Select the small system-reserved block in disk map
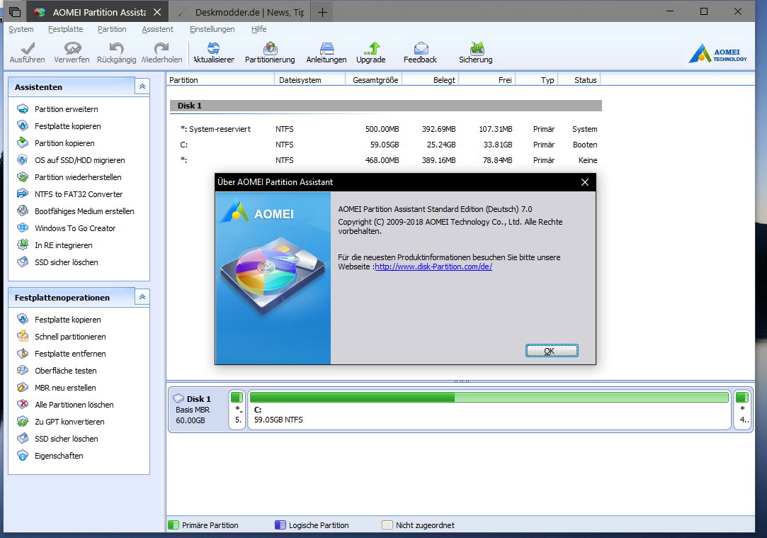This screenshot has width=767, height=538. (x=237, y=410)
